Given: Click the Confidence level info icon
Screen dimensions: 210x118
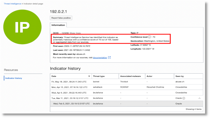Looking at the screenshot, I should pyautogui.click(x=149, y=37).
